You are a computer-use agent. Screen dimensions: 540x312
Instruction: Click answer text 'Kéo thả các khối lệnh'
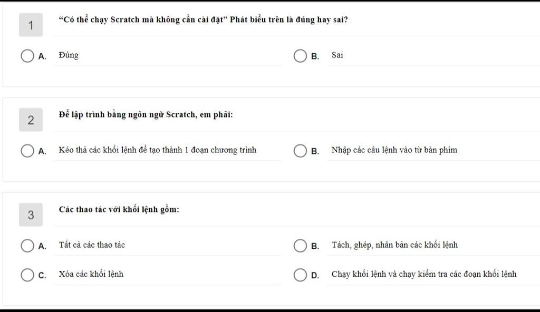coord(157,150)
